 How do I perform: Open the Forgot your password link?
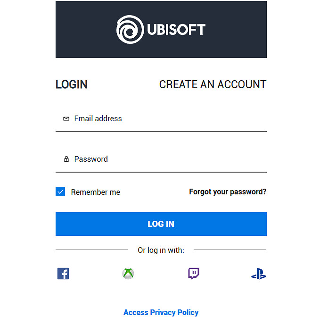coord(228,192)
